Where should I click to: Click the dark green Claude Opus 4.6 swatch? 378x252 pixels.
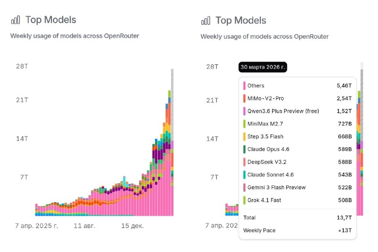[244, 149]
